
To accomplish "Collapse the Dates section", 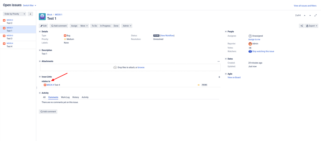I will pos(226,59).
